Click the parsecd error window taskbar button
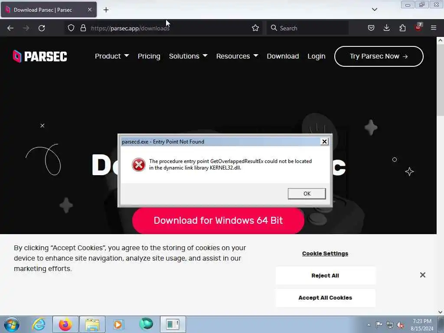Viewport: 444px width, 333px height. pyautogui.click(x=173, y=324)
